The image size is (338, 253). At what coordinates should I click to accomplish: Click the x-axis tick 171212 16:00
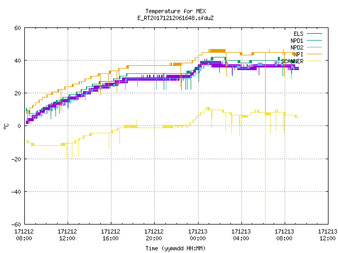(110, 235)
